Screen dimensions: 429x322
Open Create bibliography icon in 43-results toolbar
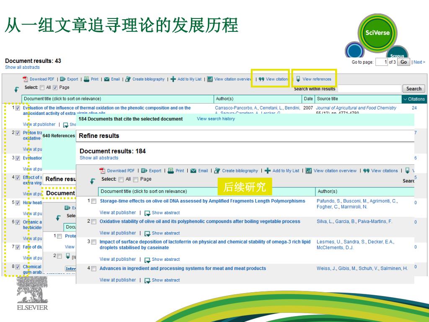[x=128, y=79]
